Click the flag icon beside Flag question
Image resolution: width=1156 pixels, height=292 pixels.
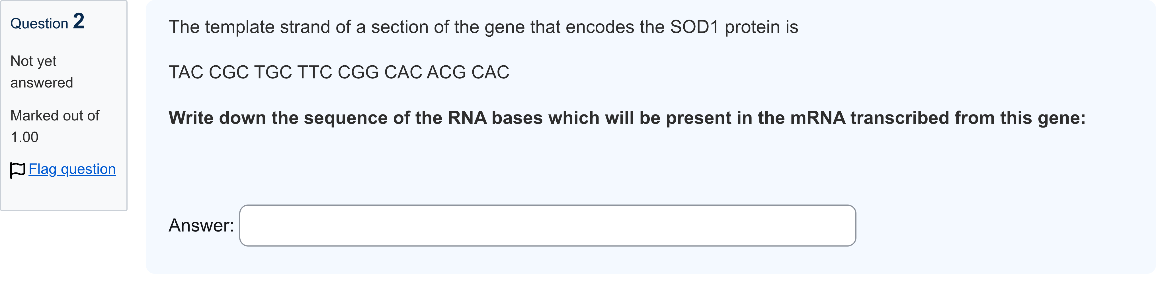17,170
